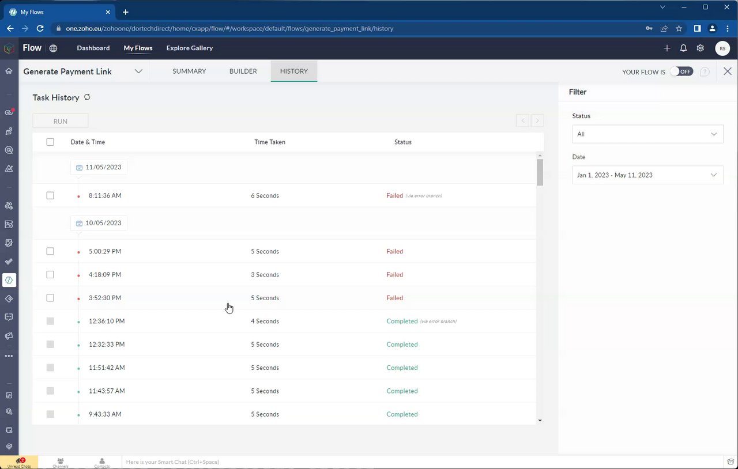
Task: Click the 11/05/2023 date chip
Action: click(x=99, y=167)
